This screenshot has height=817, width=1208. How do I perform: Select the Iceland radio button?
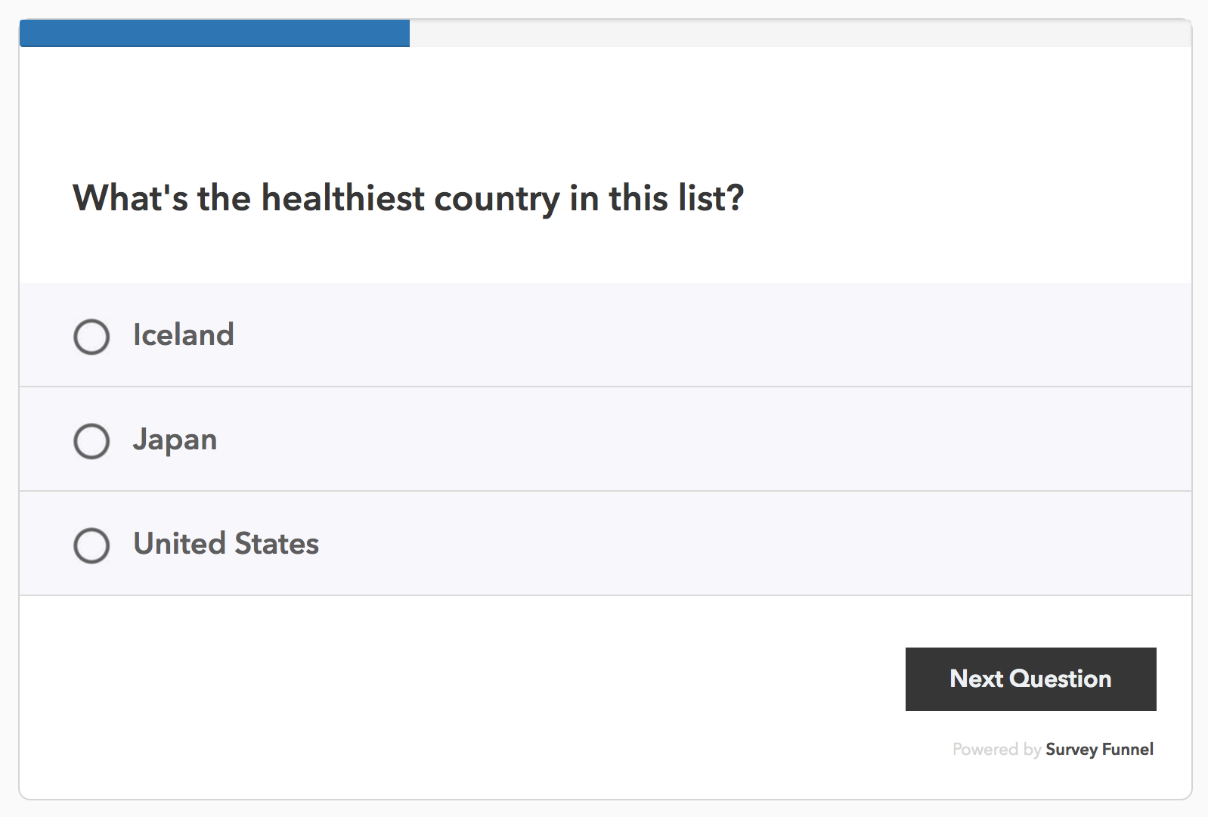(x=91, y=337)
